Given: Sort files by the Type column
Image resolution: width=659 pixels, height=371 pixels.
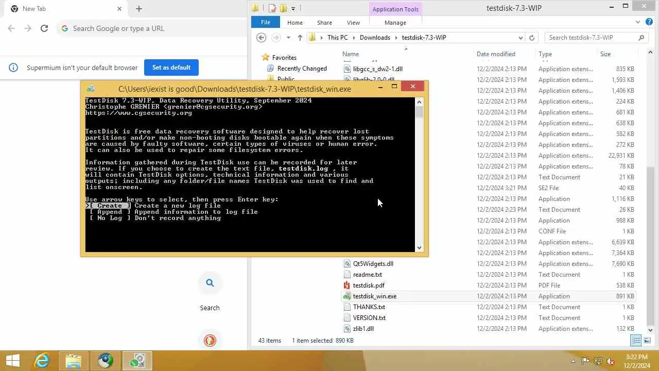Looking at the screenshot, I should (545, 54).
